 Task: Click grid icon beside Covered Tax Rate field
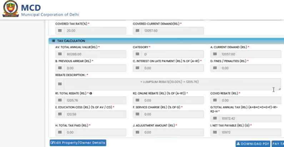pos(60,31)
